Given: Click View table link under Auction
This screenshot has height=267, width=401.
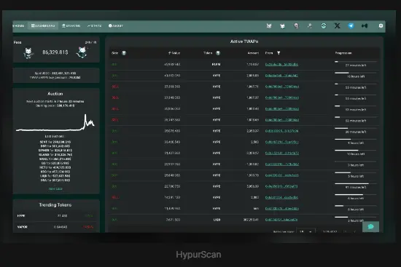Looking at the screenshot, I should click(55, 188).
